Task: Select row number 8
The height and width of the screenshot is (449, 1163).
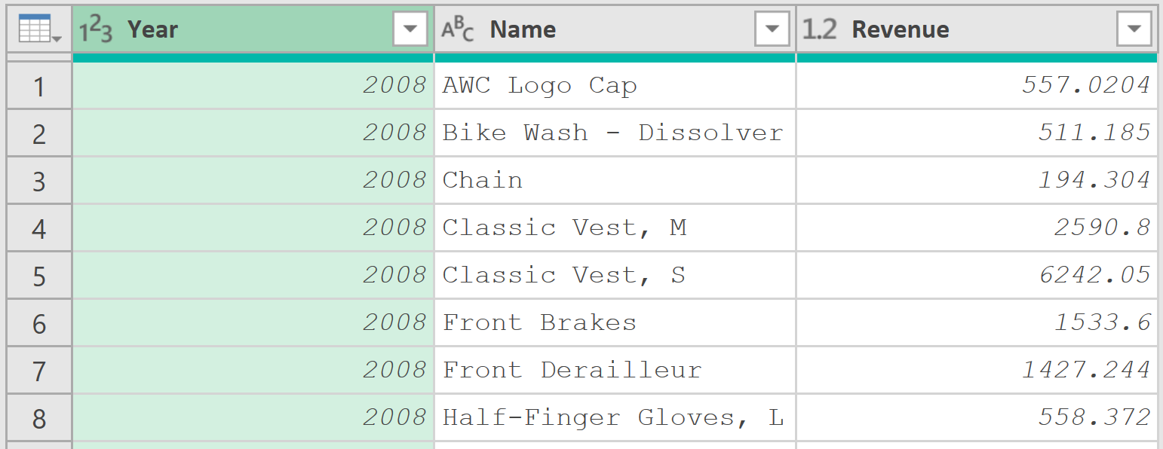Action: point(39,417)
